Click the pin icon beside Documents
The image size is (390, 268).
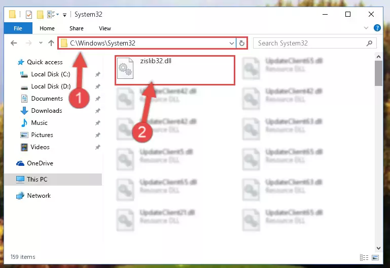(x=98, y=99)
